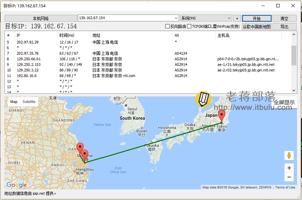Screen dimensions: 302x200
Task: Maximize the window
Action: click(278, 6)
